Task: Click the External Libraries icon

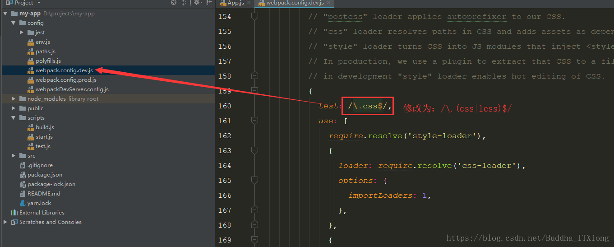Action: coord(14,213)
